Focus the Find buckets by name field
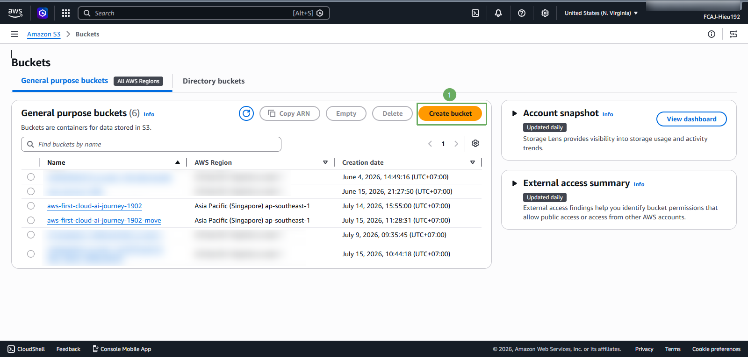This screenshot has width=748, height=357. pos(151,144)
